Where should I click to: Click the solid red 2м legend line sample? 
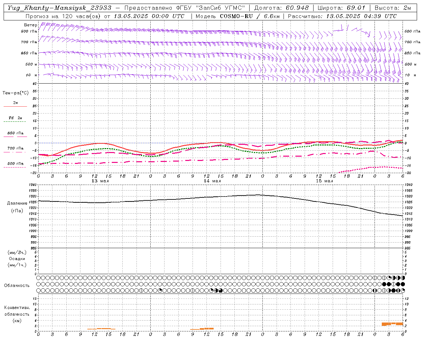coord(15,106)
